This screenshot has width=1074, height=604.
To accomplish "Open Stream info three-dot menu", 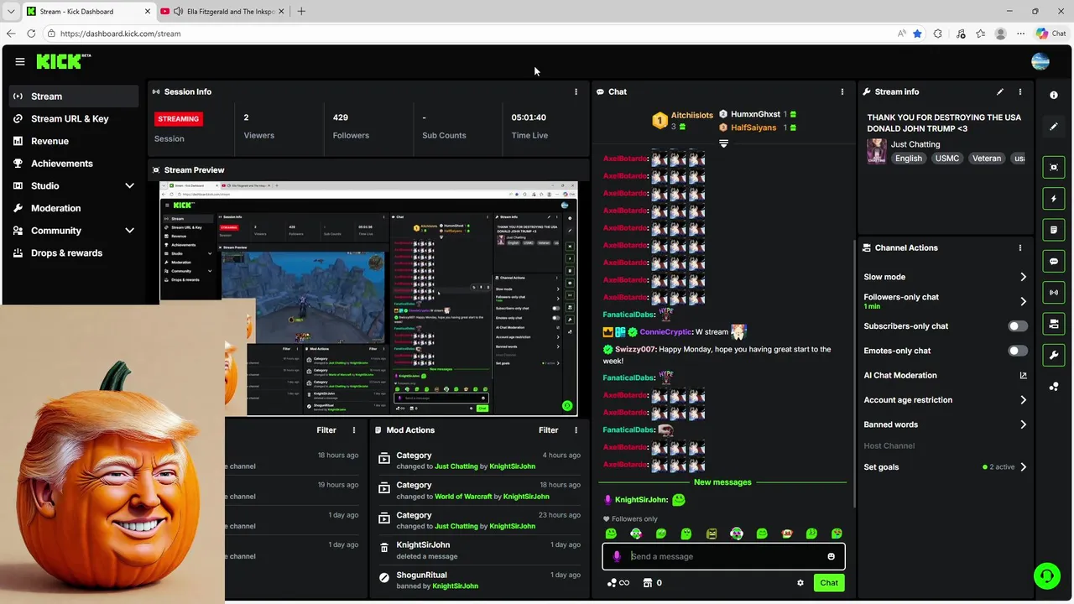I will (x=1020, y=91).
